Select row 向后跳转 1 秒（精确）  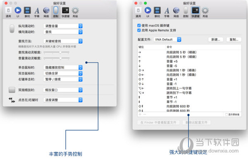tap(189, 75)
